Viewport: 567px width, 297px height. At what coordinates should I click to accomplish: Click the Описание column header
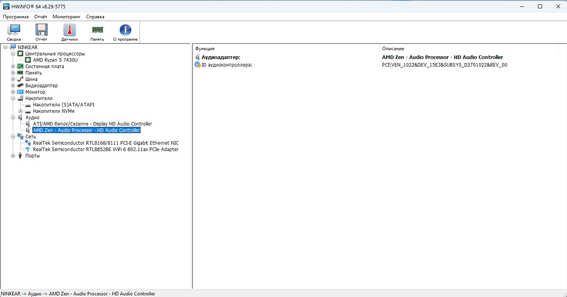[x=469, y=49]
